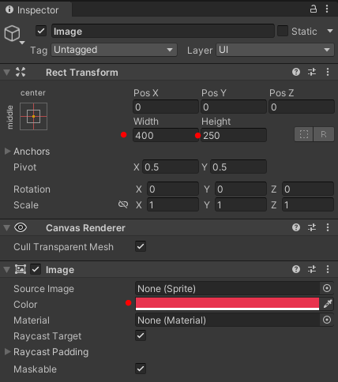Click the Pivot Y field
Viewport: 338px width, 382px height.
pyautogui.click(x=238, y=167)
